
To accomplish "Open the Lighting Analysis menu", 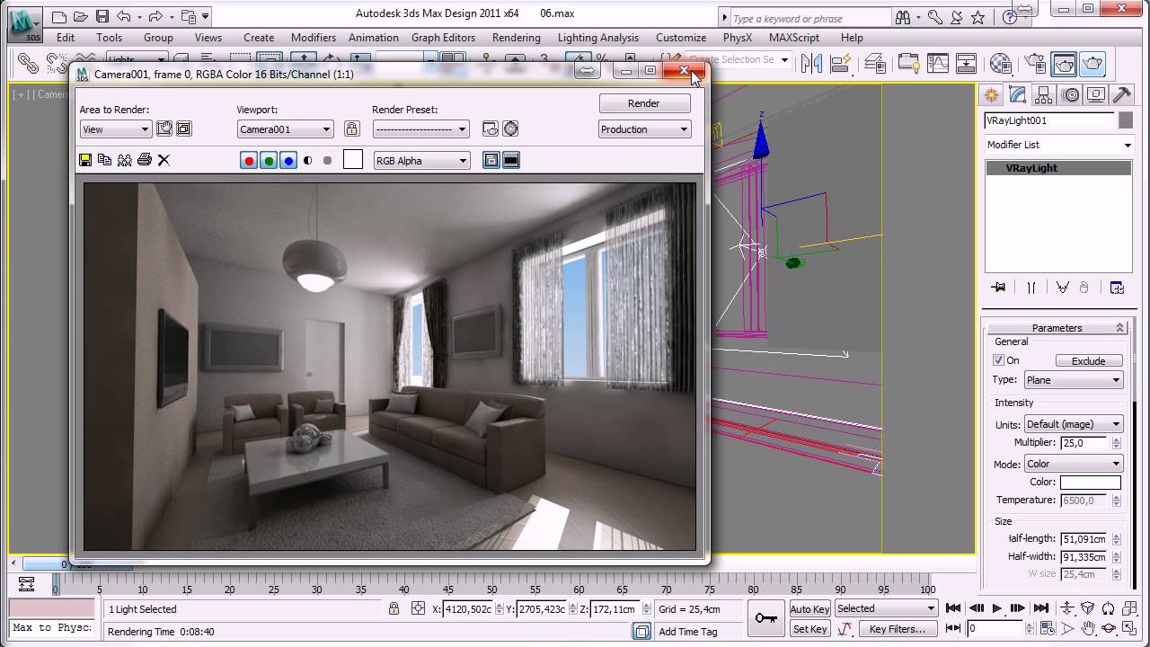I will pos(598,38).
